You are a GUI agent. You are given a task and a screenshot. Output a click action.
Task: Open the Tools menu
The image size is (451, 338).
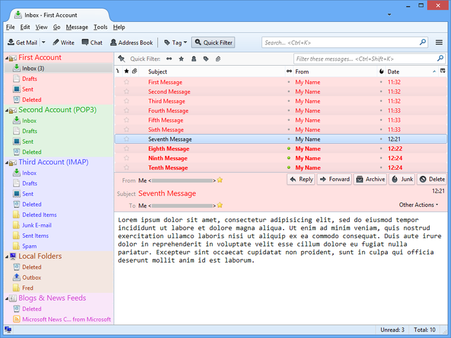101,27
